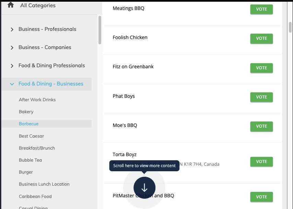Click the sidebar category list scrollbar
Viewport: 293px width, 209px height.
point(100,30)
